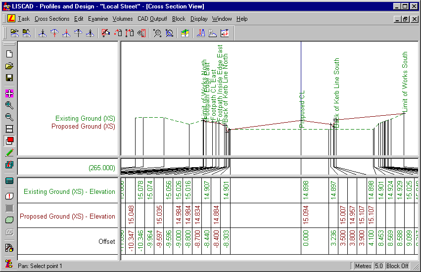Open the calculator keyboard icon

pos(9,181)
